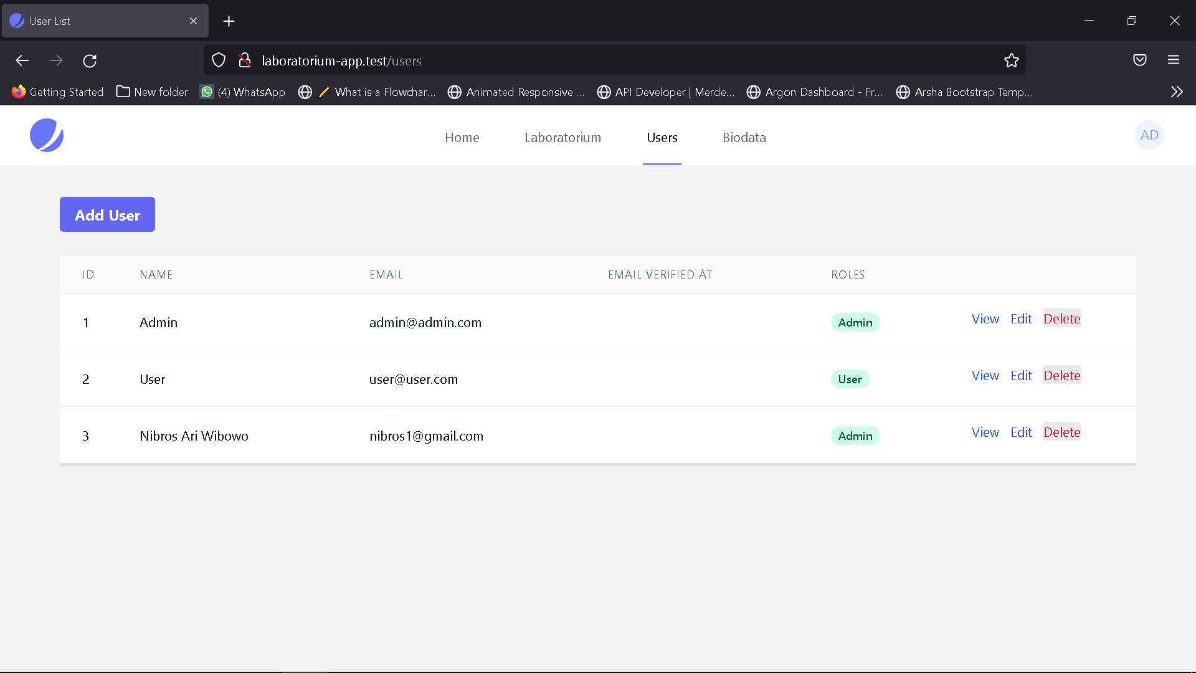Delete the user Nibros Ari Wibowo
This screenshot has height=673, width=1196.
(x=1062, y=432)
